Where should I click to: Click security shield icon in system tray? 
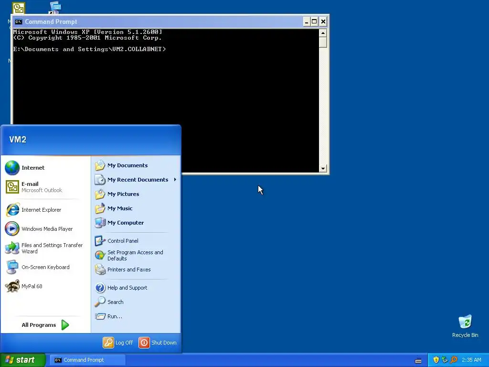[436, 360]
